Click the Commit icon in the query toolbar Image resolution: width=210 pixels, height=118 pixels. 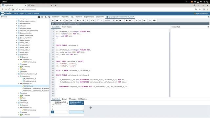136,20
